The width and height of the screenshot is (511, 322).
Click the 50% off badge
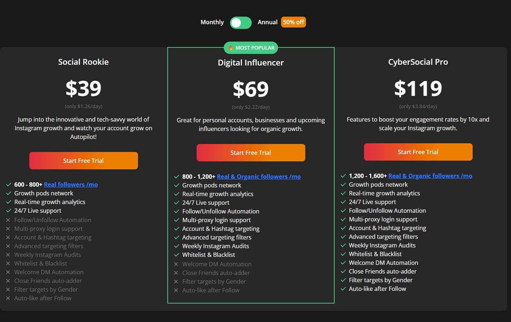tap(293, 22)
